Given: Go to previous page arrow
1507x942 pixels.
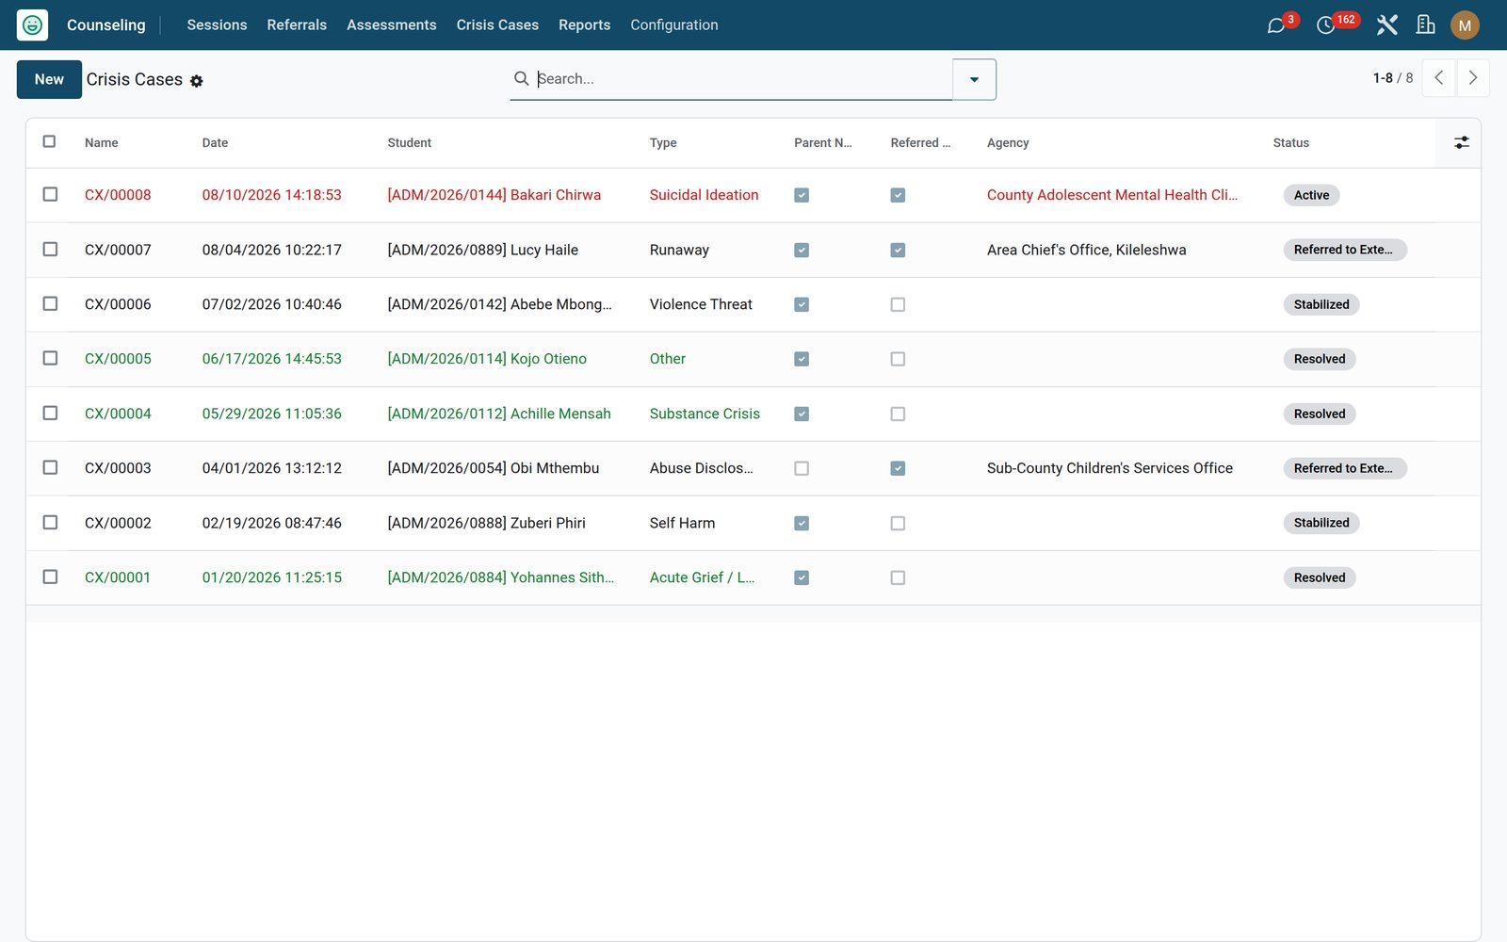Looking at the screenshot, I should [x=1438, y=78].
